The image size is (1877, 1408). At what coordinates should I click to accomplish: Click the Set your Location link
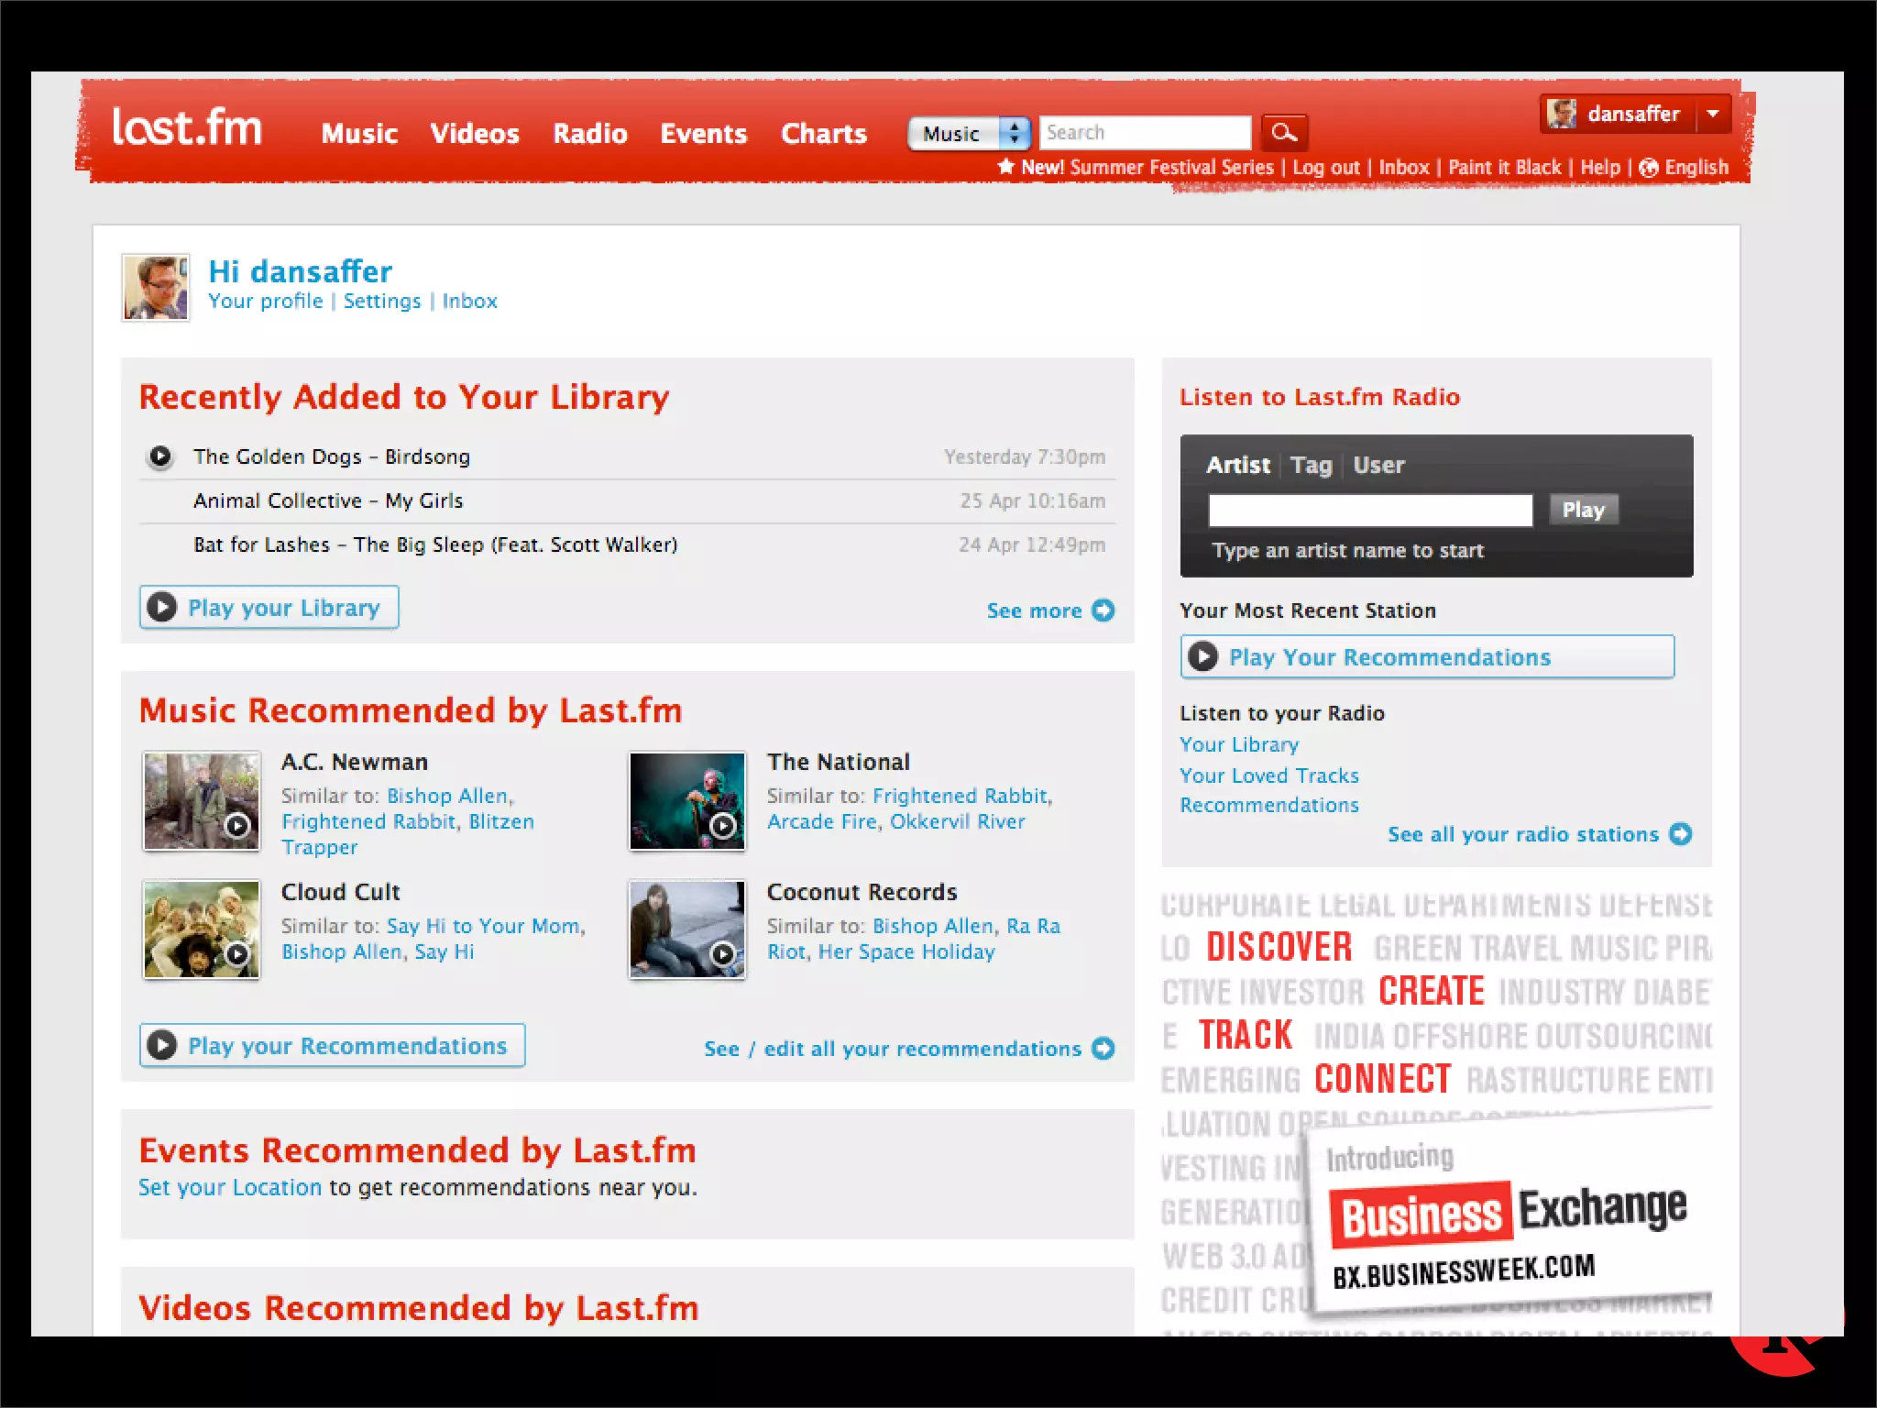pyautogui.click(x=230, y=1187)
